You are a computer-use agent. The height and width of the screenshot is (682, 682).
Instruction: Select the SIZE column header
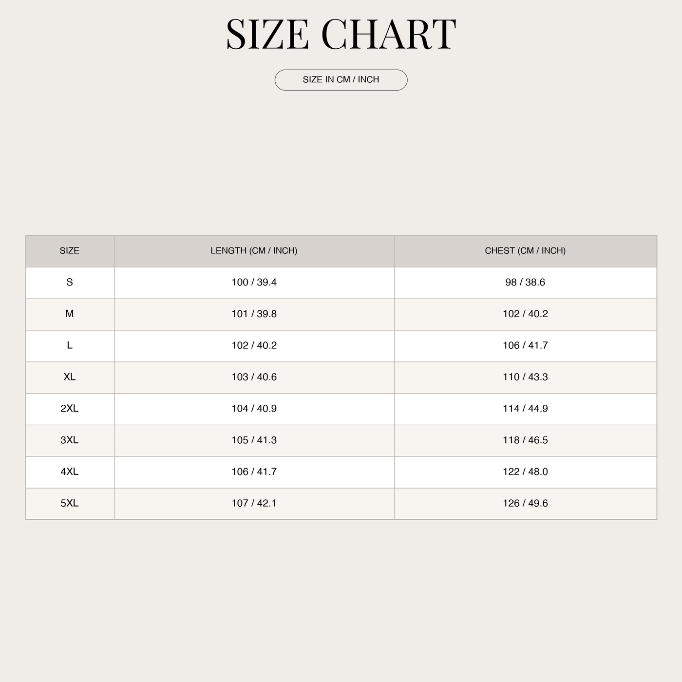click(70, 251)
